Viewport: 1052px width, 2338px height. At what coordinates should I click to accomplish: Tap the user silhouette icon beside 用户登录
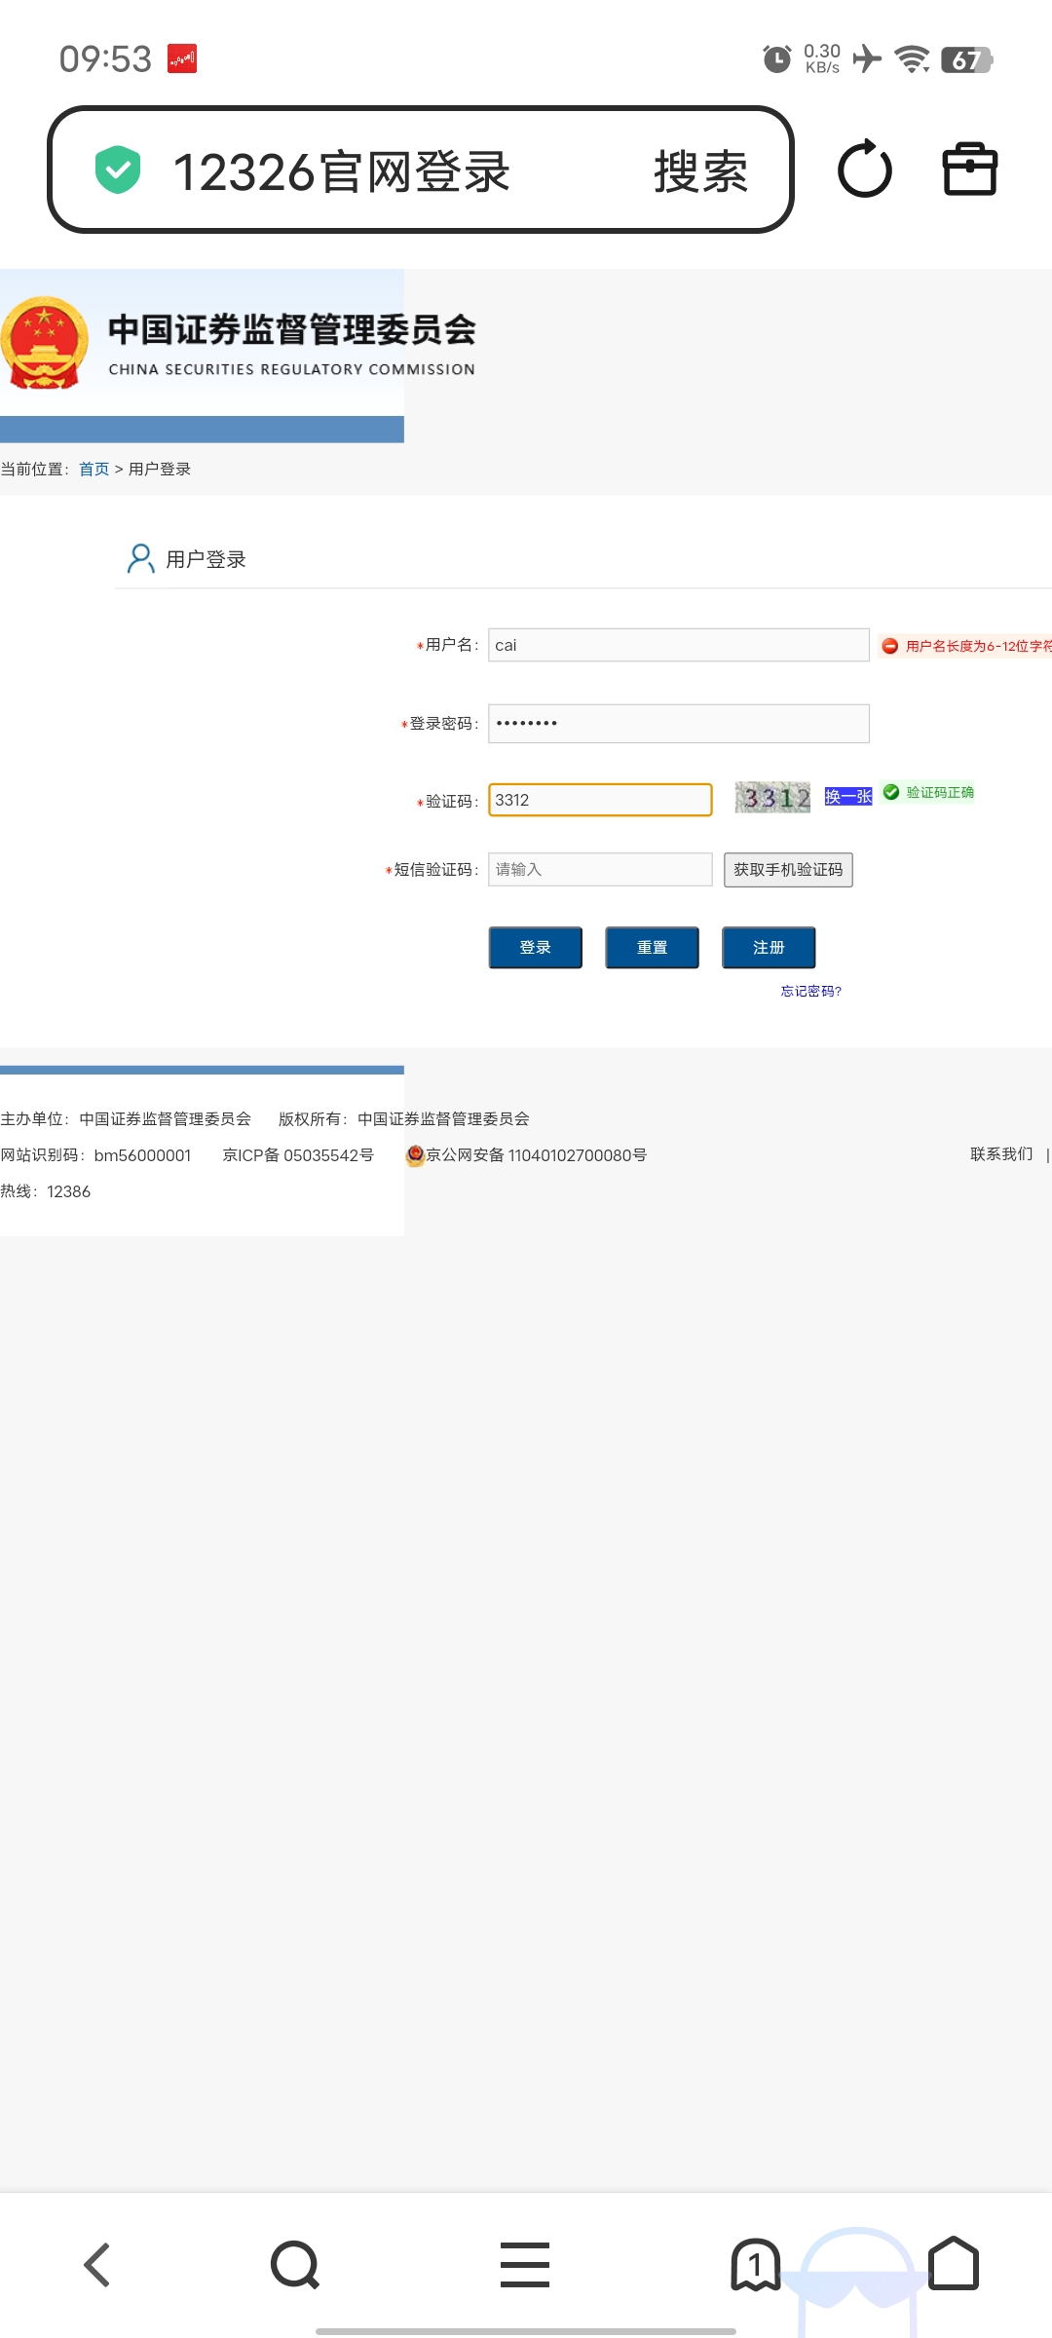point(141,559)
